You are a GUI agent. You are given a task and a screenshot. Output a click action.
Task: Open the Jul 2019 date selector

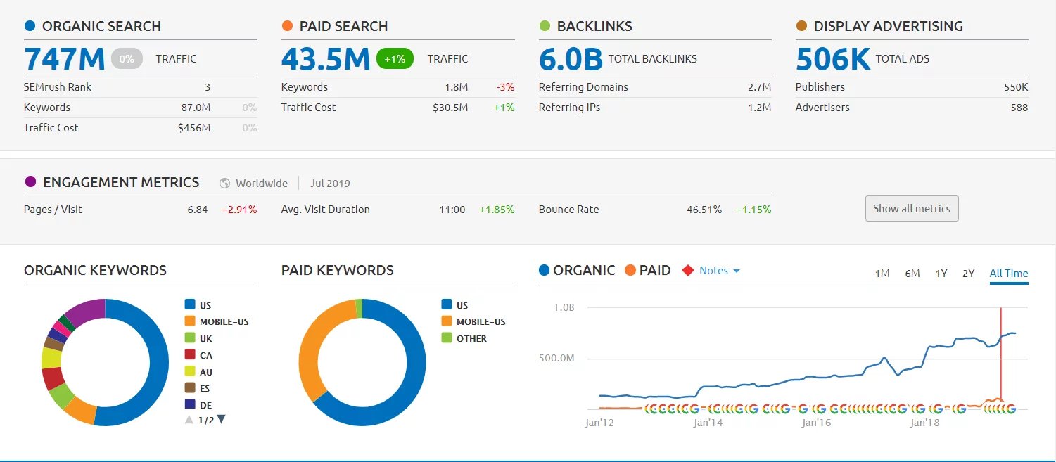pyautogui.click(x=330, y=183)
